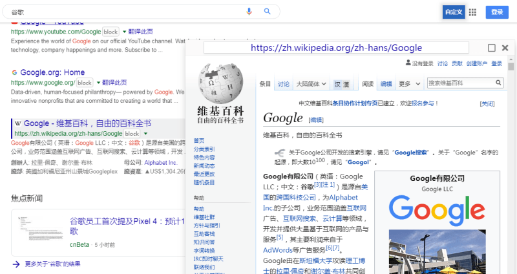Image resolution: width=517 pixels, height=274 pixels.
Task: Select the 编辑 tab
Action: [x=386, y=84]
